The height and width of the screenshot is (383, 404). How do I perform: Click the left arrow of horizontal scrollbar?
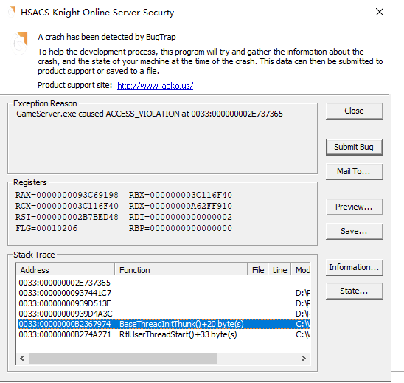tap(23, 358)
